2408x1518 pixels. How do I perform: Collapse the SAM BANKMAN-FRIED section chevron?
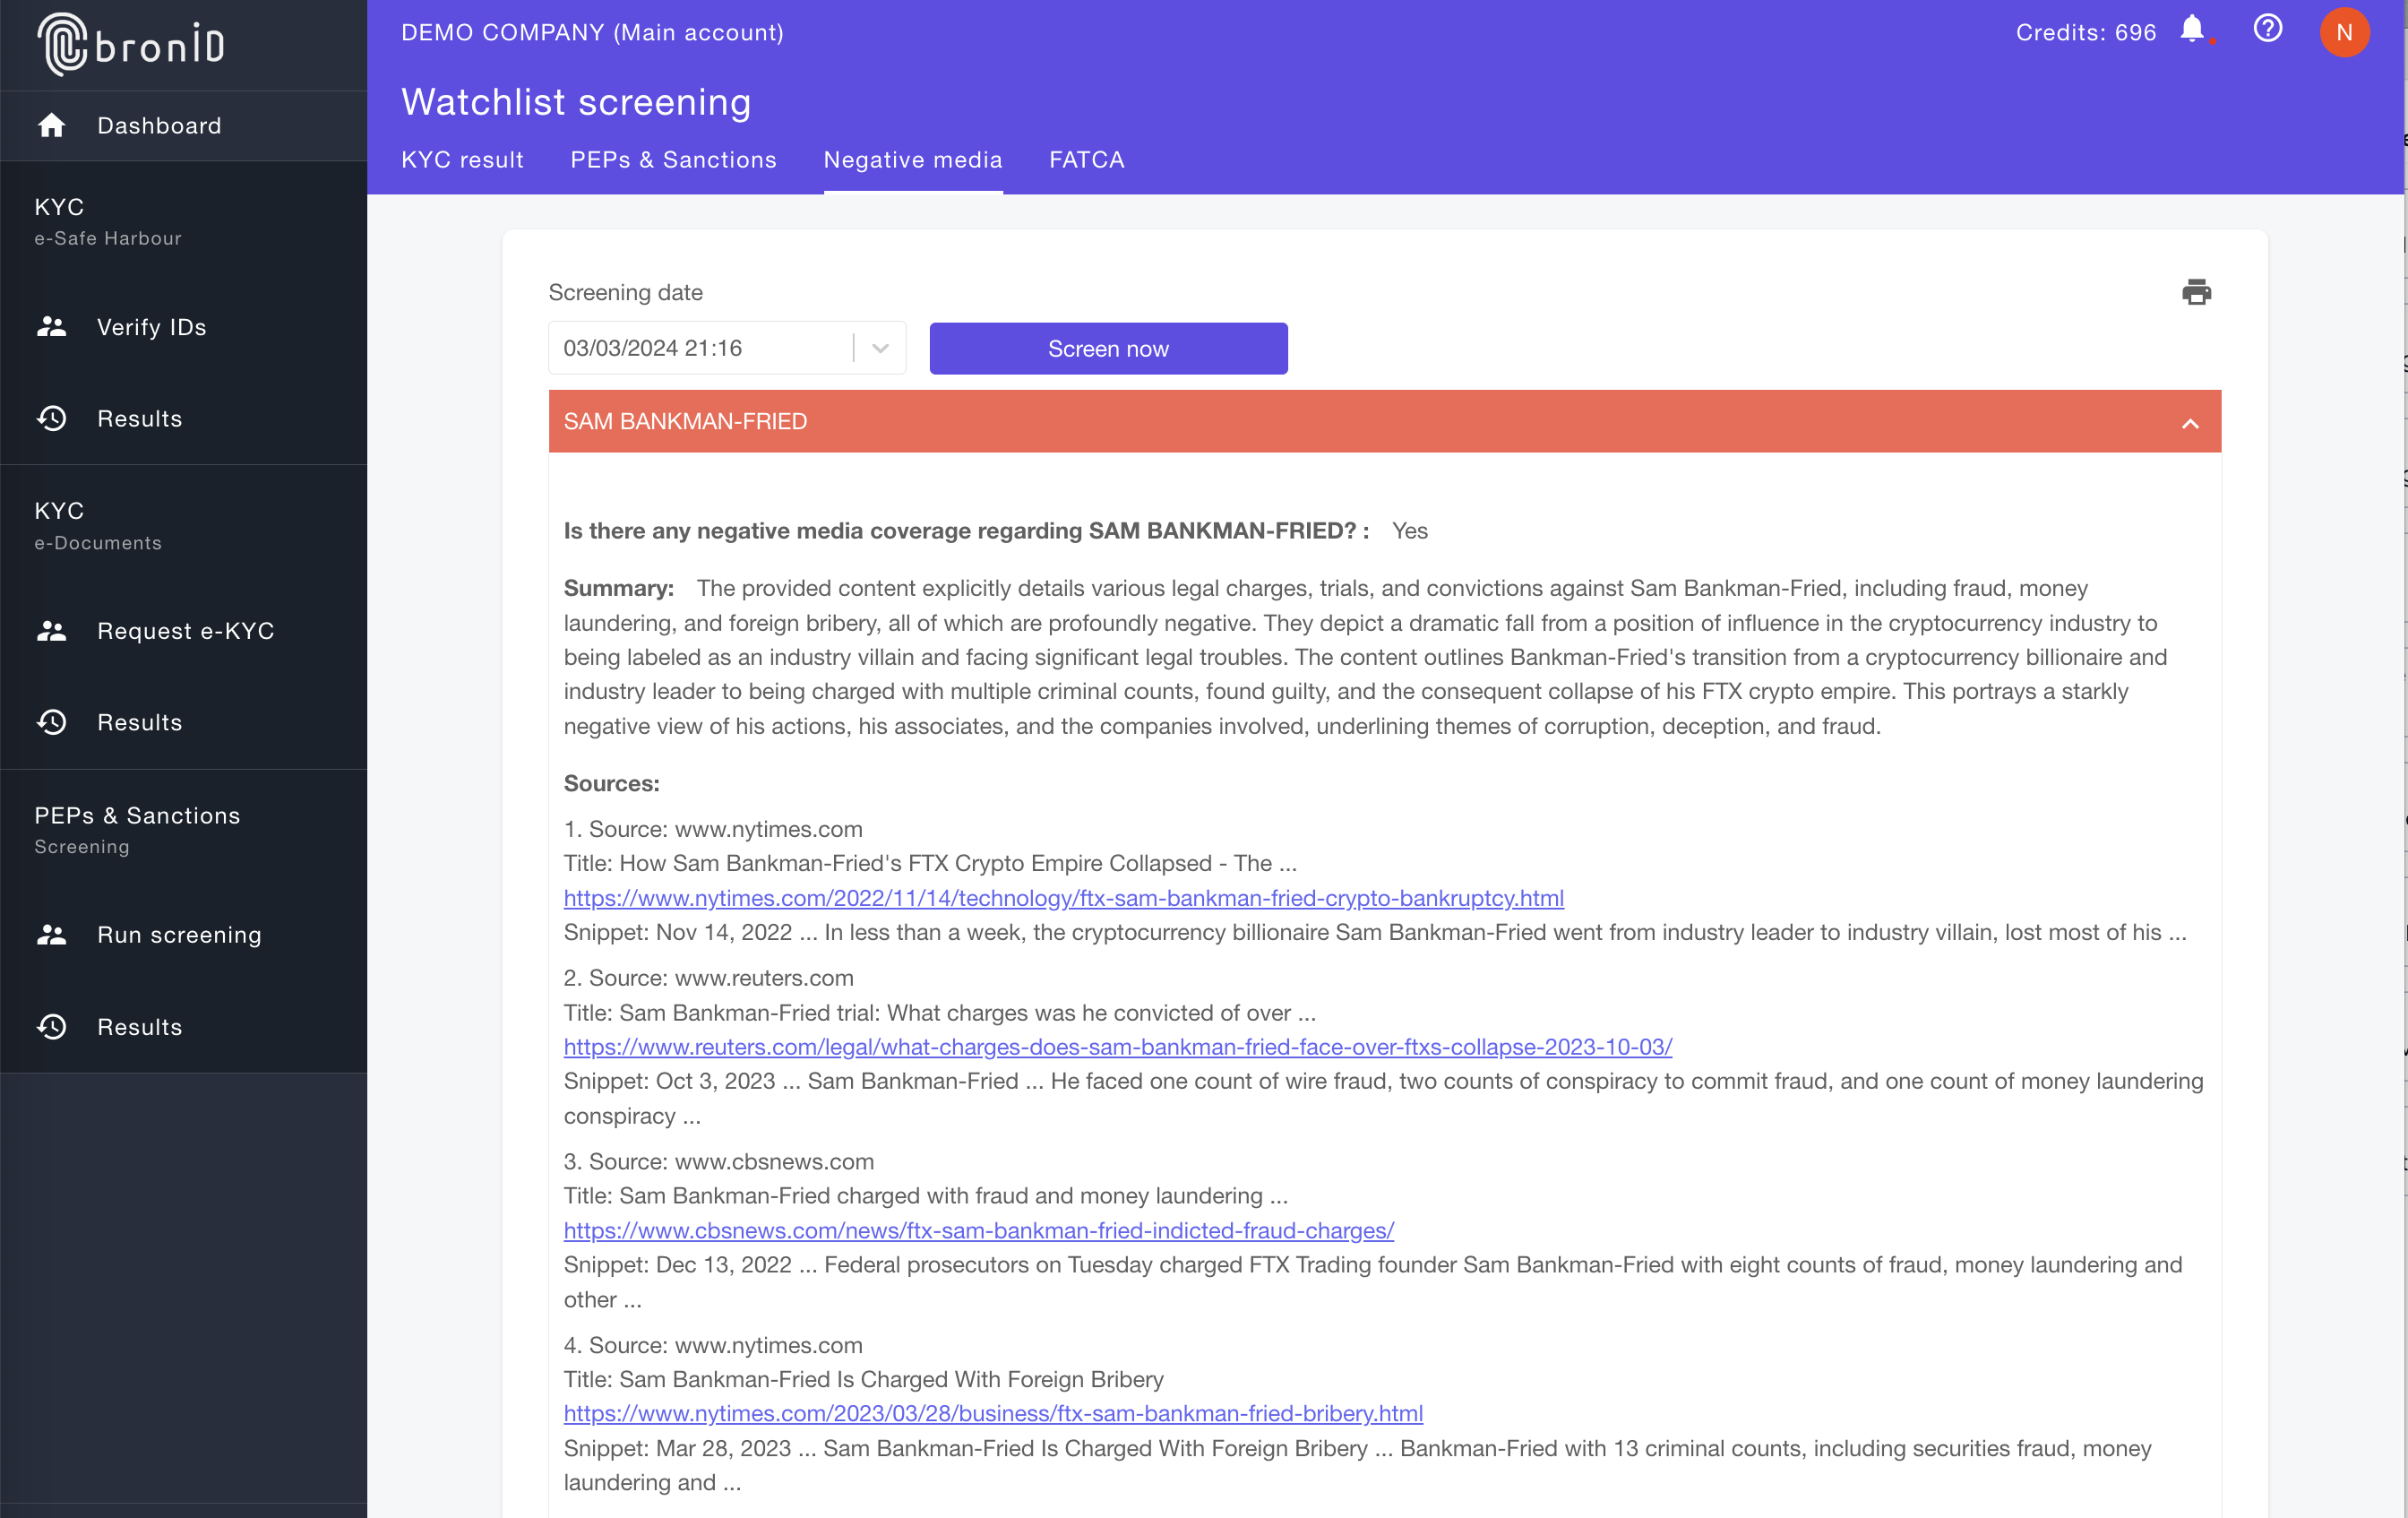coord(2190,423)
